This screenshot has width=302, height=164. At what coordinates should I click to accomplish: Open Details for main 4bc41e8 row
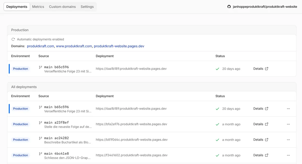(258, 155)
